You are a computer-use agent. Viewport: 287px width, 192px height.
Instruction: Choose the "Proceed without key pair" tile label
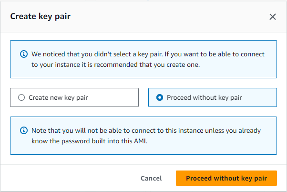[x=204, y=97]
